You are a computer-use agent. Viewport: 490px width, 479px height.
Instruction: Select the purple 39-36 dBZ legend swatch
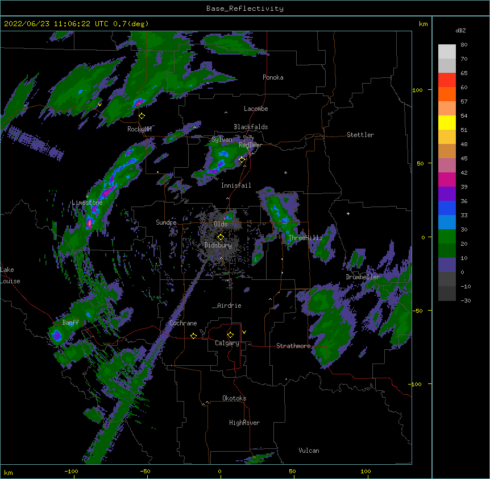(447, 194)
